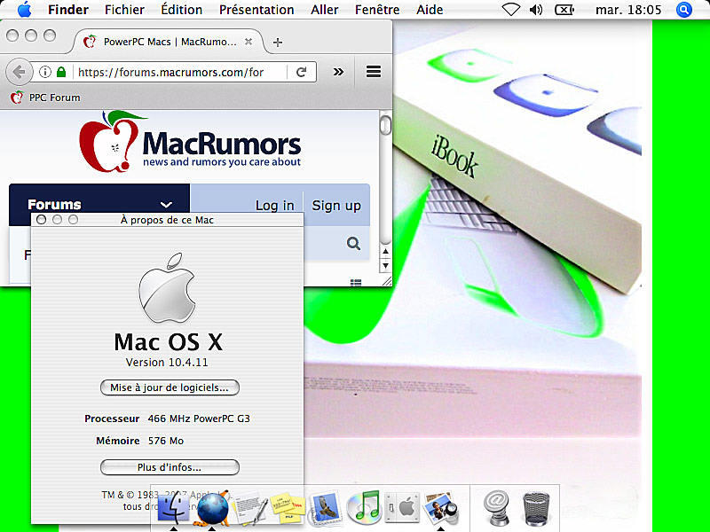710x532 pixels.
Task: Open the Aller menu
Action: (x=325, y=10)
